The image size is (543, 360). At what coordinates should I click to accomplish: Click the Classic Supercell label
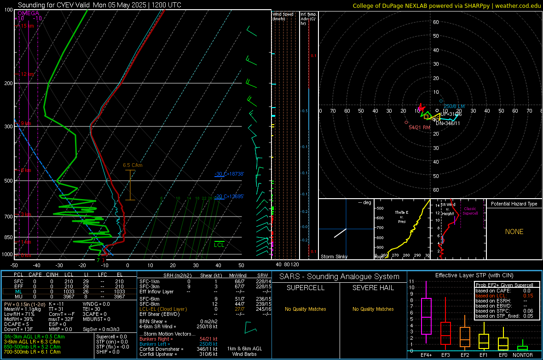point(470,211)
